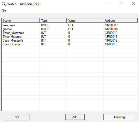Select the Czas_Grzanie row
The width and height of the screenshot is (139, 122).
click(70, 44)
